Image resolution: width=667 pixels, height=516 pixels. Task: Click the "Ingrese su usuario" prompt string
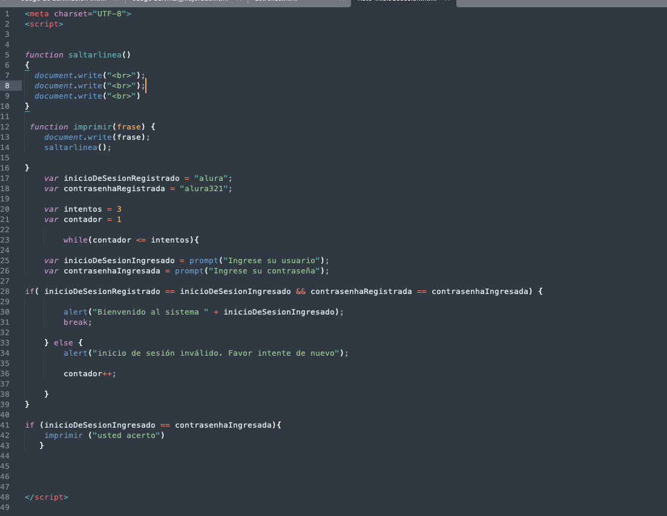pyautogui.click(x=272, y=261)
